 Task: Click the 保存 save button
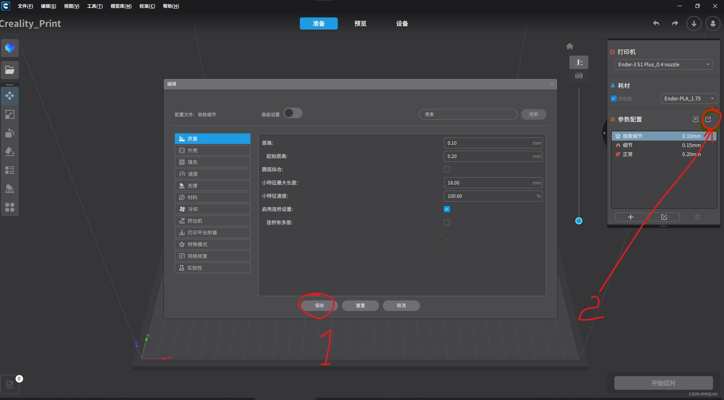coord(320,306)
